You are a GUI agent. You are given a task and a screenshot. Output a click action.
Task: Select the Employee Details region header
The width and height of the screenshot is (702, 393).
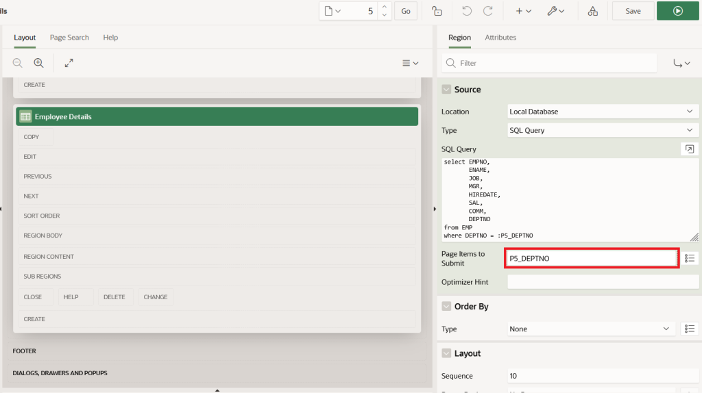217,116
